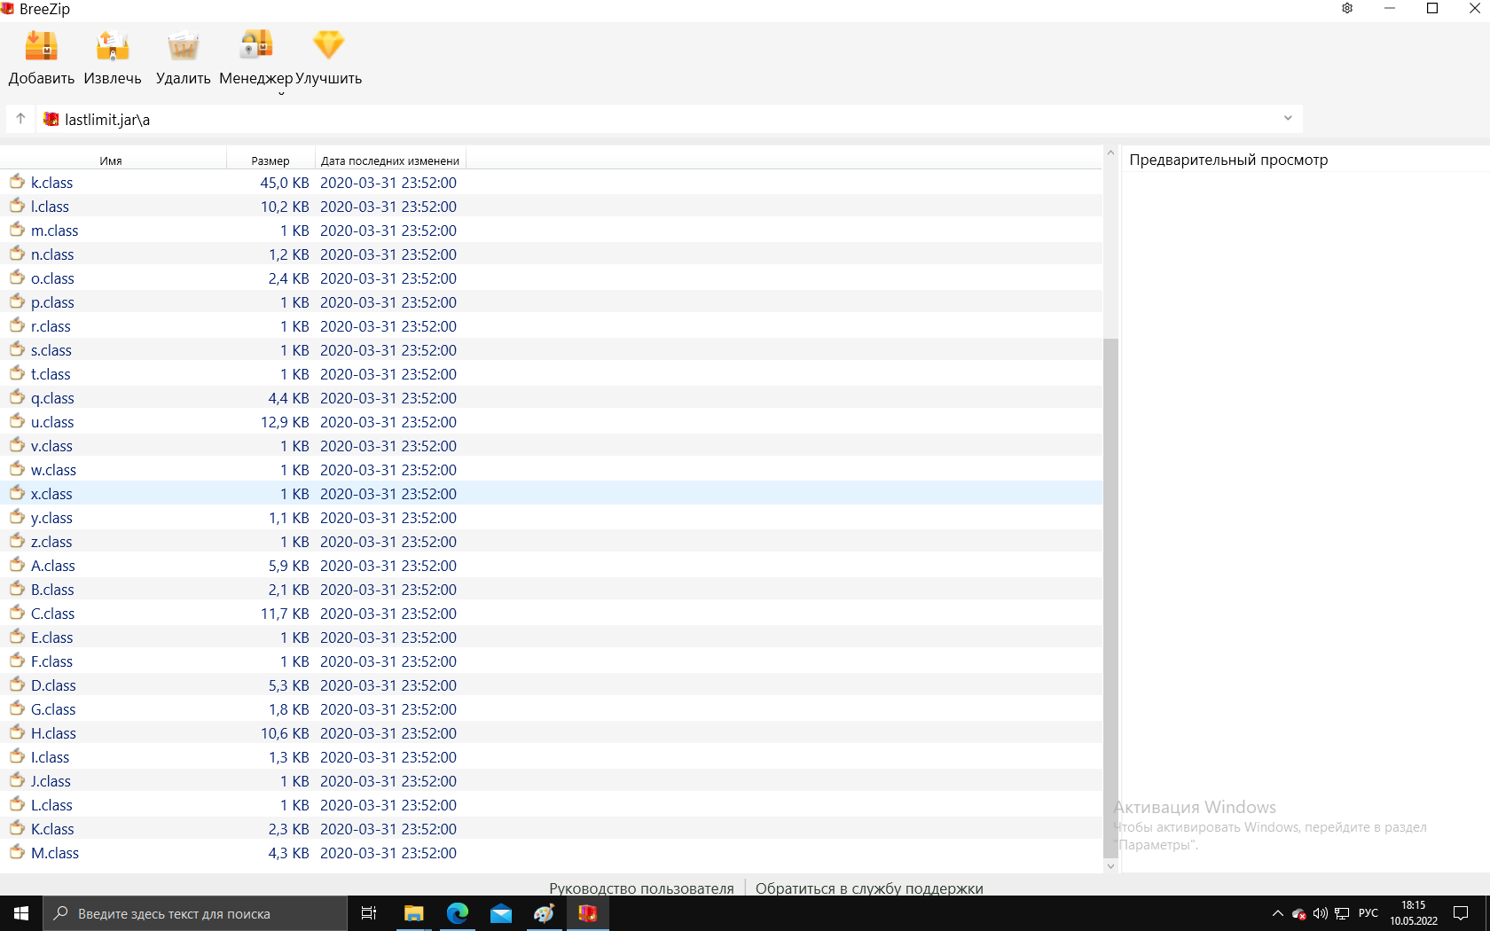The image size is (1490, 931).
Task: Expand the address path dropdown
Action: click(1288, 119)
